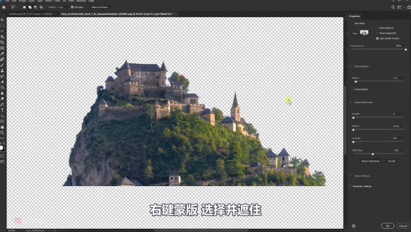Click the Feather px input field

[x=398, y=126]
